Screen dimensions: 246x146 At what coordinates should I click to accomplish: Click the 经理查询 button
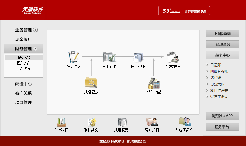[x=223, y=44]
